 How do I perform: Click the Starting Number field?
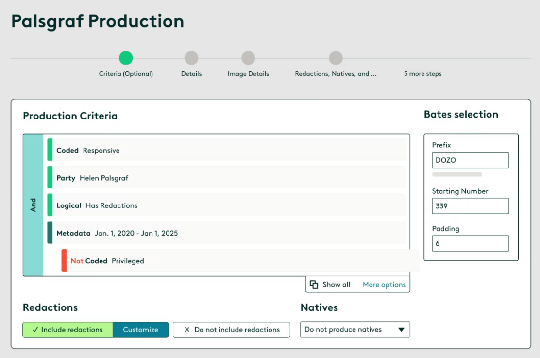[x=471, y=205]
